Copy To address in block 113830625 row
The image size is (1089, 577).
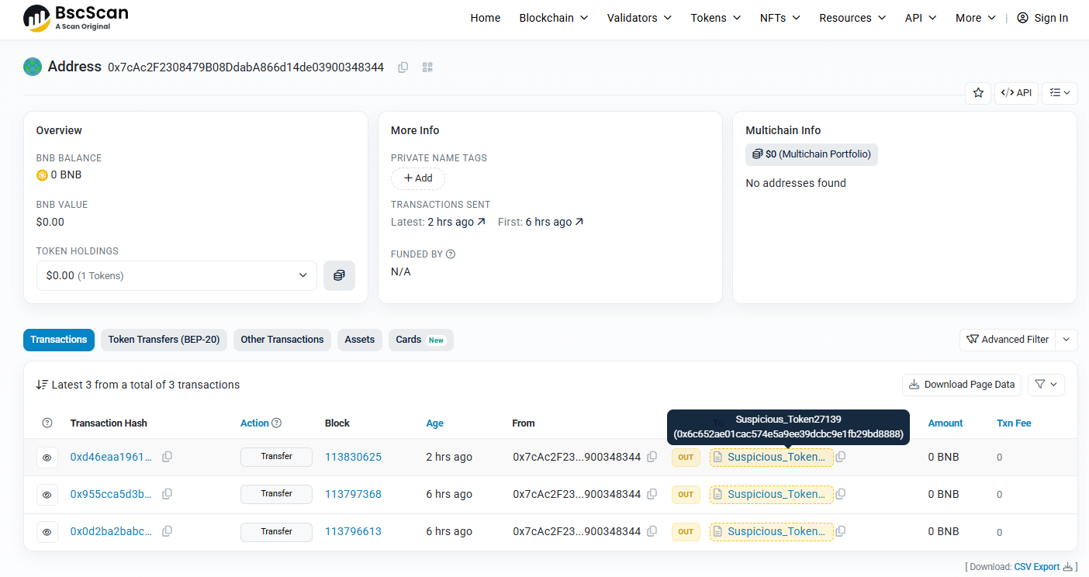coord(841,457)
